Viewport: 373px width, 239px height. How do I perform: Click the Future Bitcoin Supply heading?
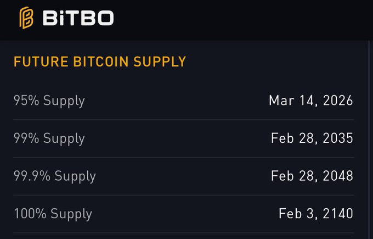(x=100, y=62)
